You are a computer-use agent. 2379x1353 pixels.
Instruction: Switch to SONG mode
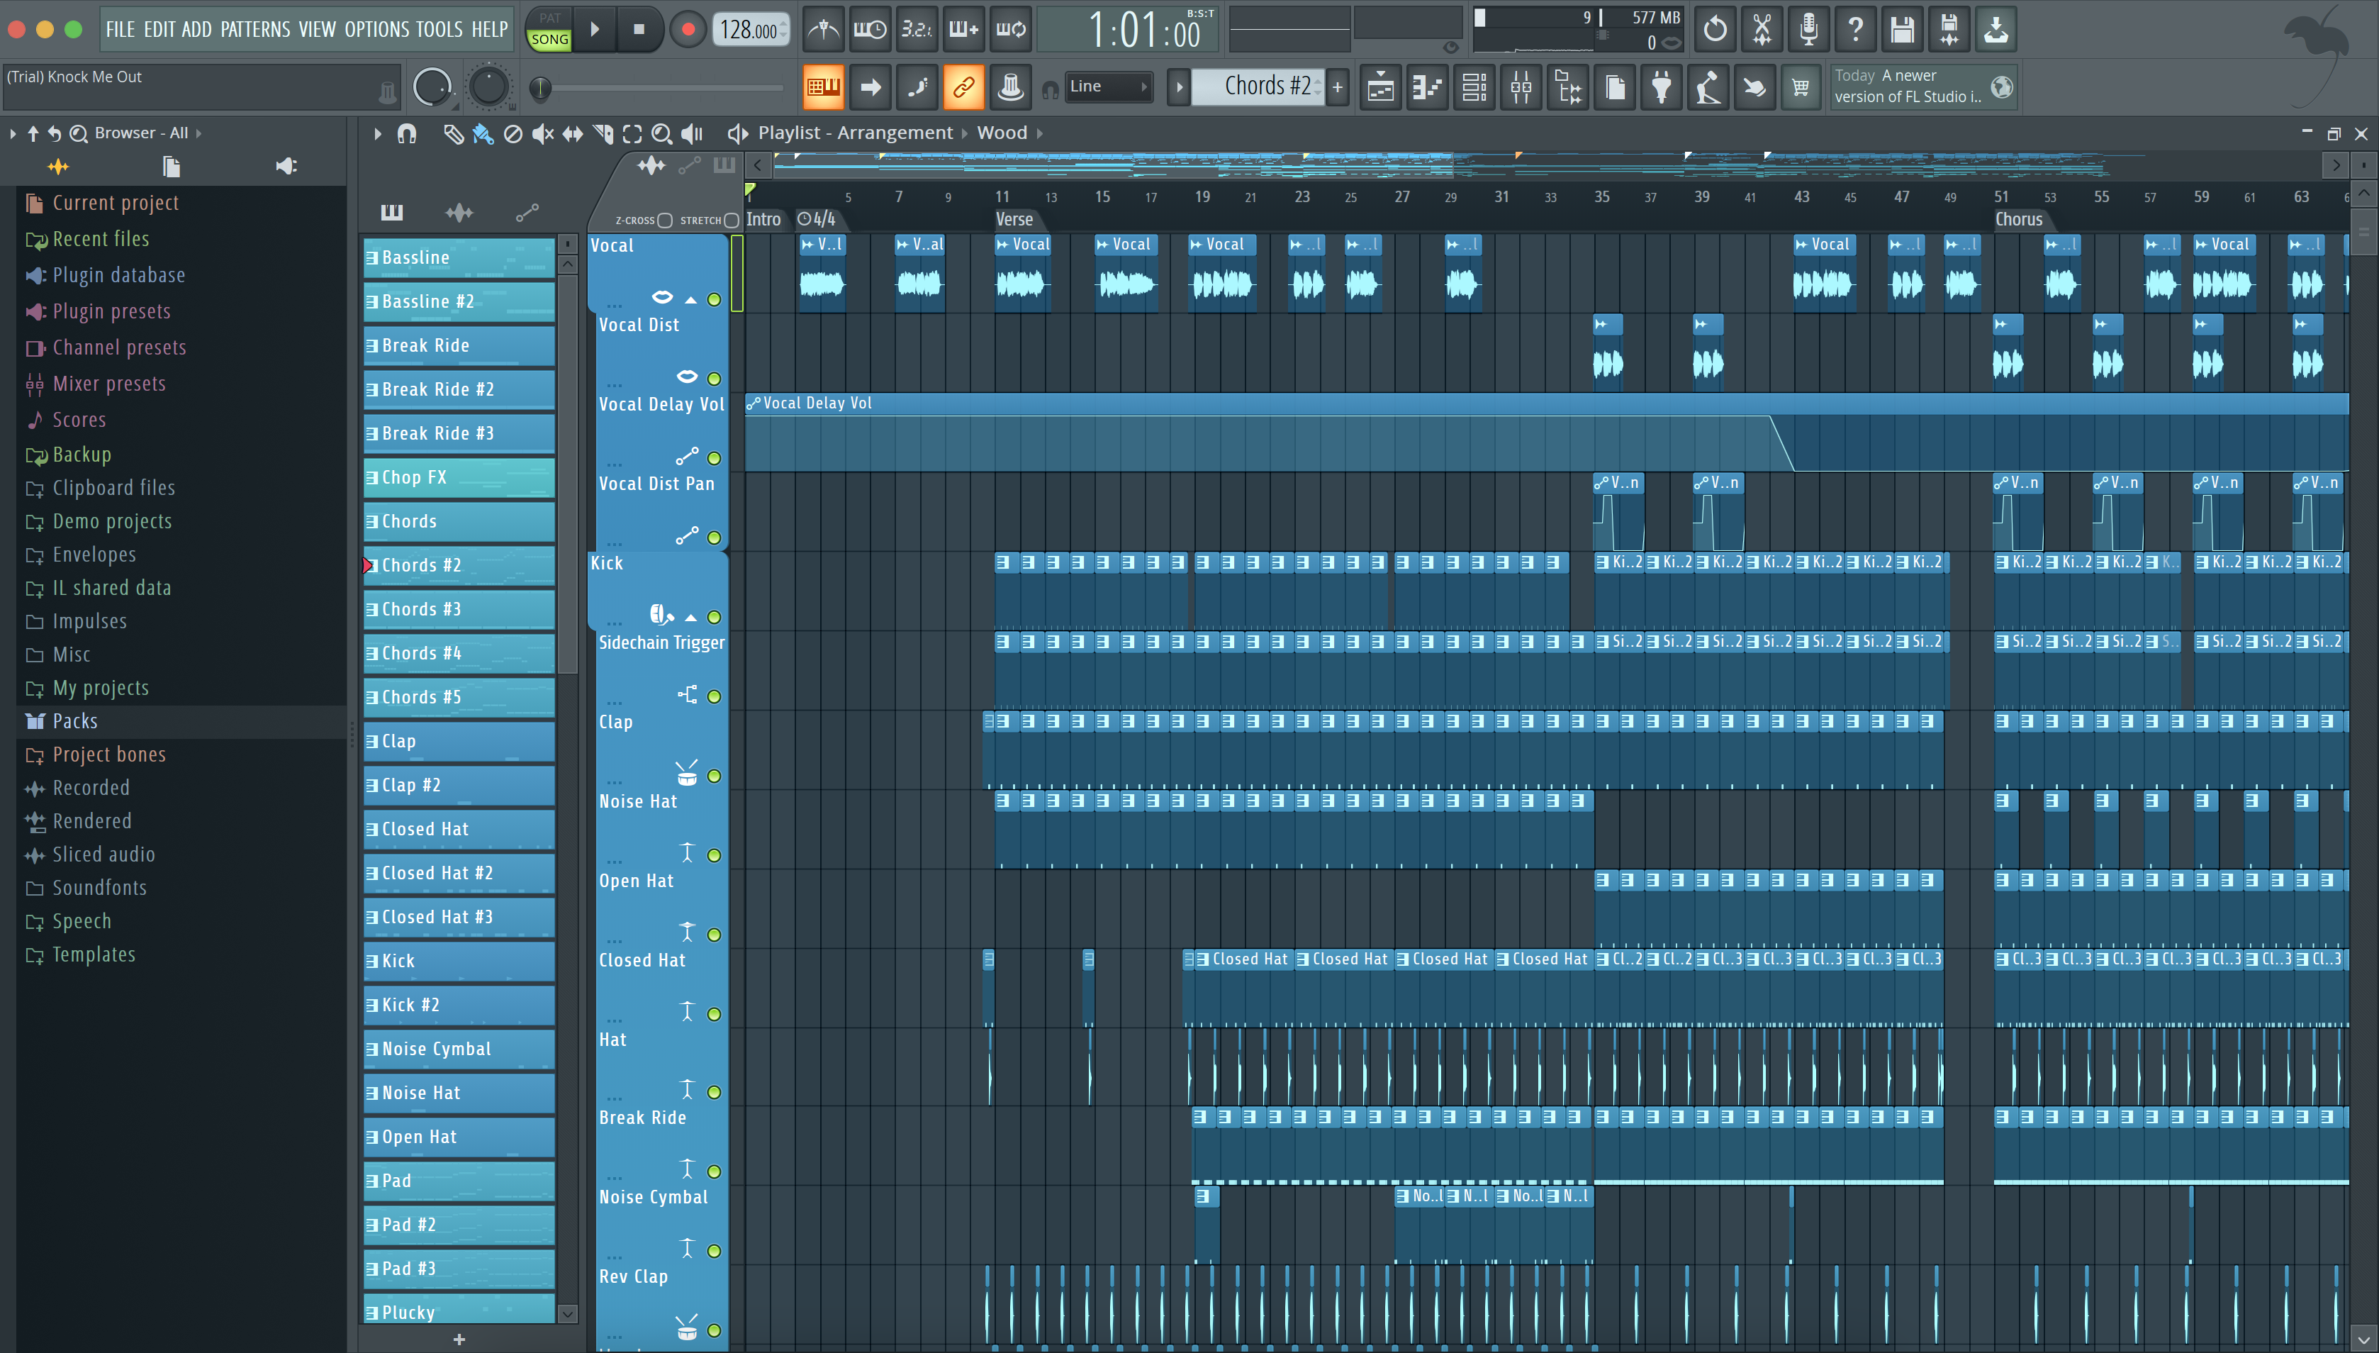click(549, 39)
